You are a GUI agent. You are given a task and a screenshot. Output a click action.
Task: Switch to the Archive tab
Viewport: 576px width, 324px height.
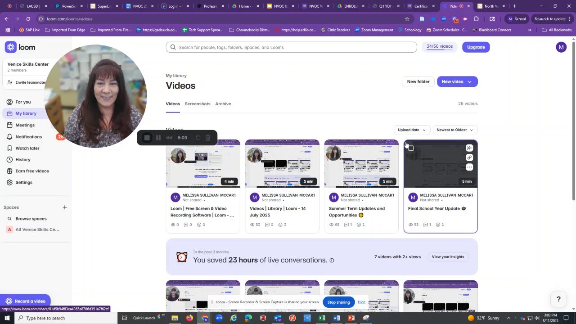pyautogui.click(x=223, y=104)
